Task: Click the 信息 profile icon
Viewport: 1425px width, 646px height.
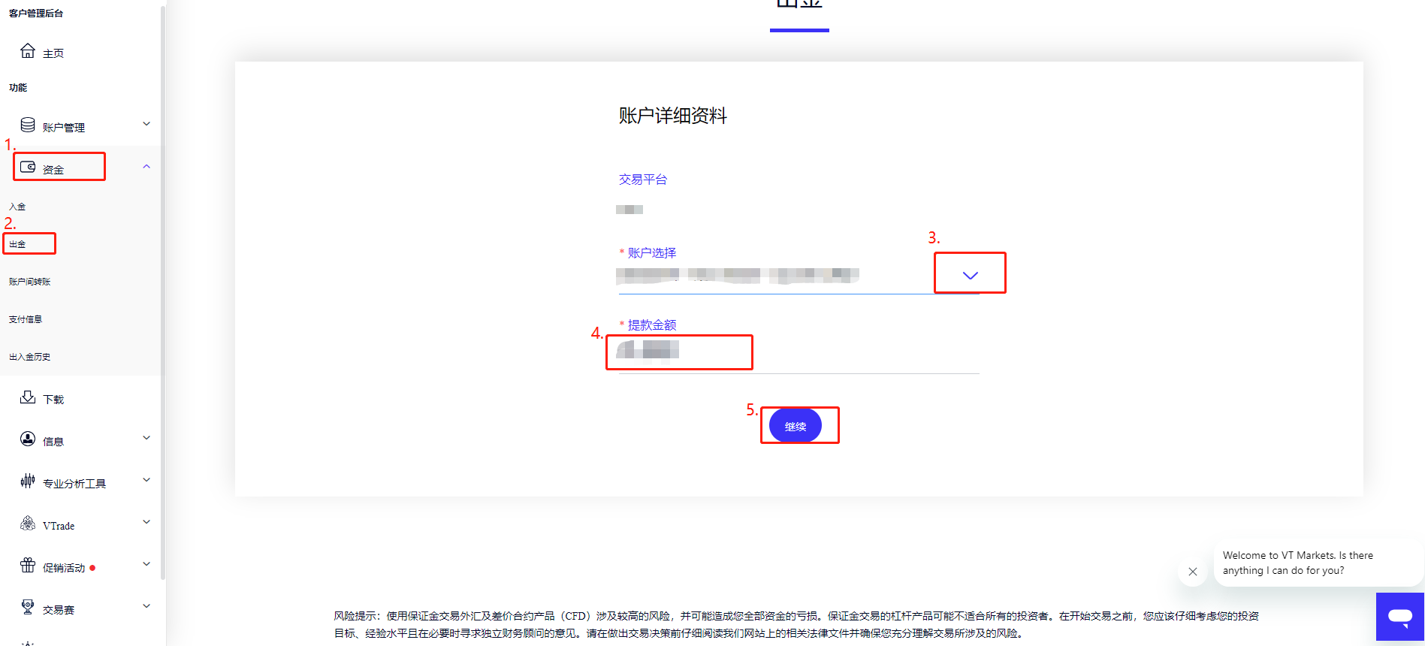Action: point(28,439)
